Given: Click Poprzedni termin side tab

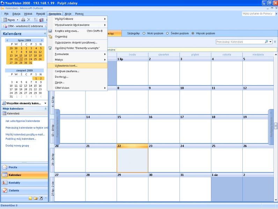Looking at the screenshot, I should (x=57, y=126).
